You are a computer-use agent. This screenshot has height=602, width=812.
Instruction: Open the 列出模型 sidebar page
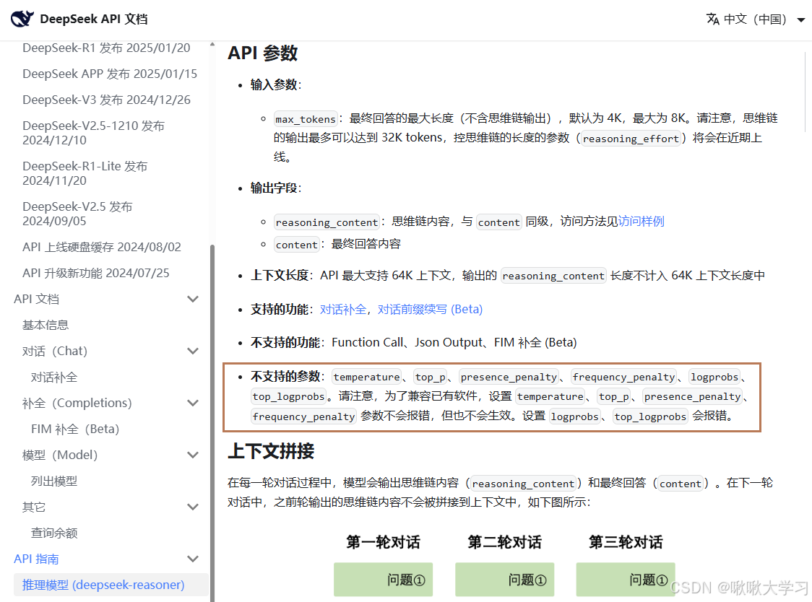point(54,481)
